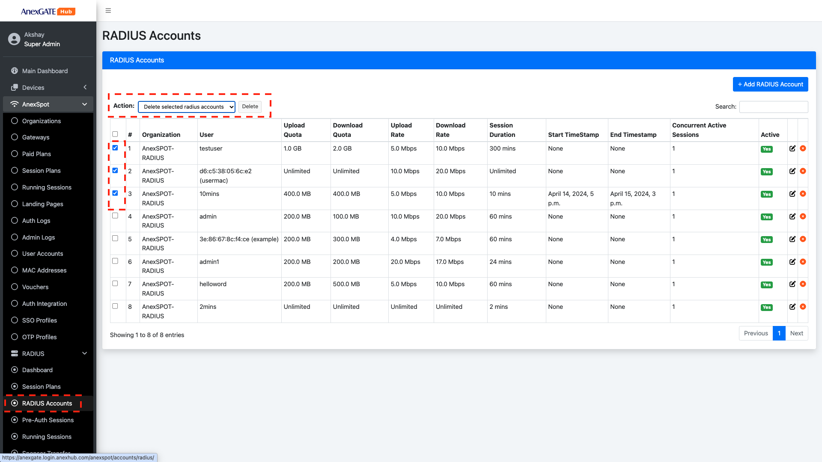Click red delete icon for 2mins row

(803, 307)
